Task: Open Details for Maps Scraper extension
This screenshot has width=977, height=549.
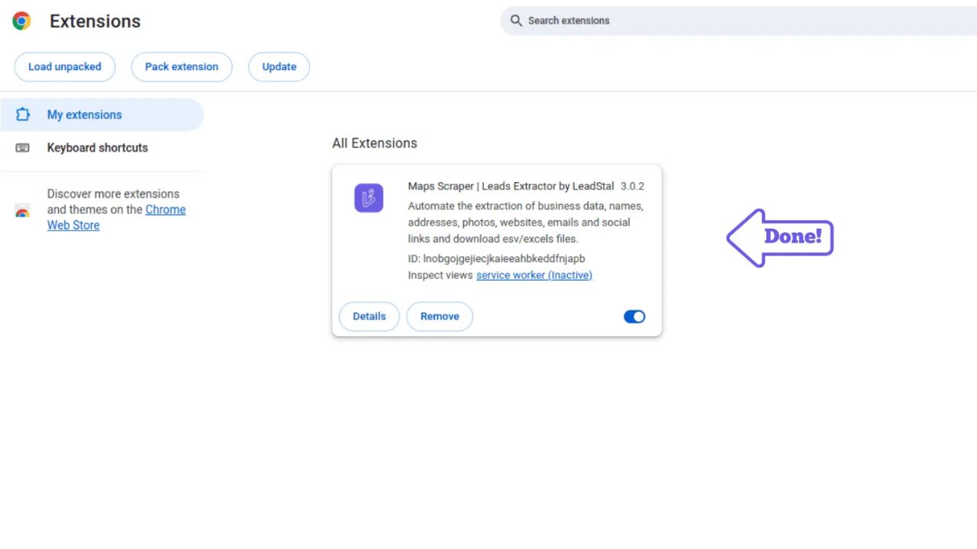Action: [369, 316]
